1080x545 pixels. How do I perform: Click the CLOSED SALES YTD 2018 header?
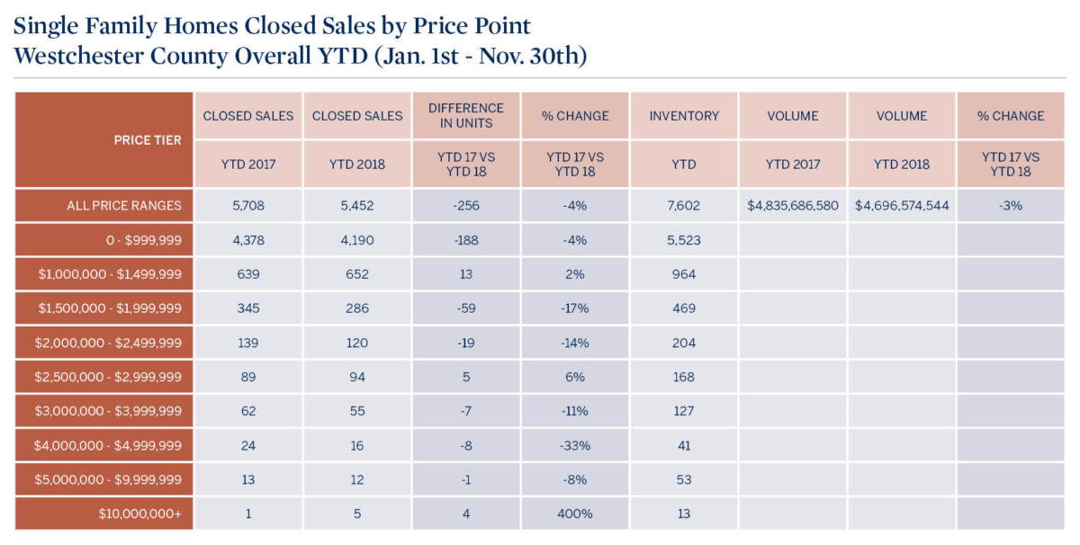click(x=357, y=116)
